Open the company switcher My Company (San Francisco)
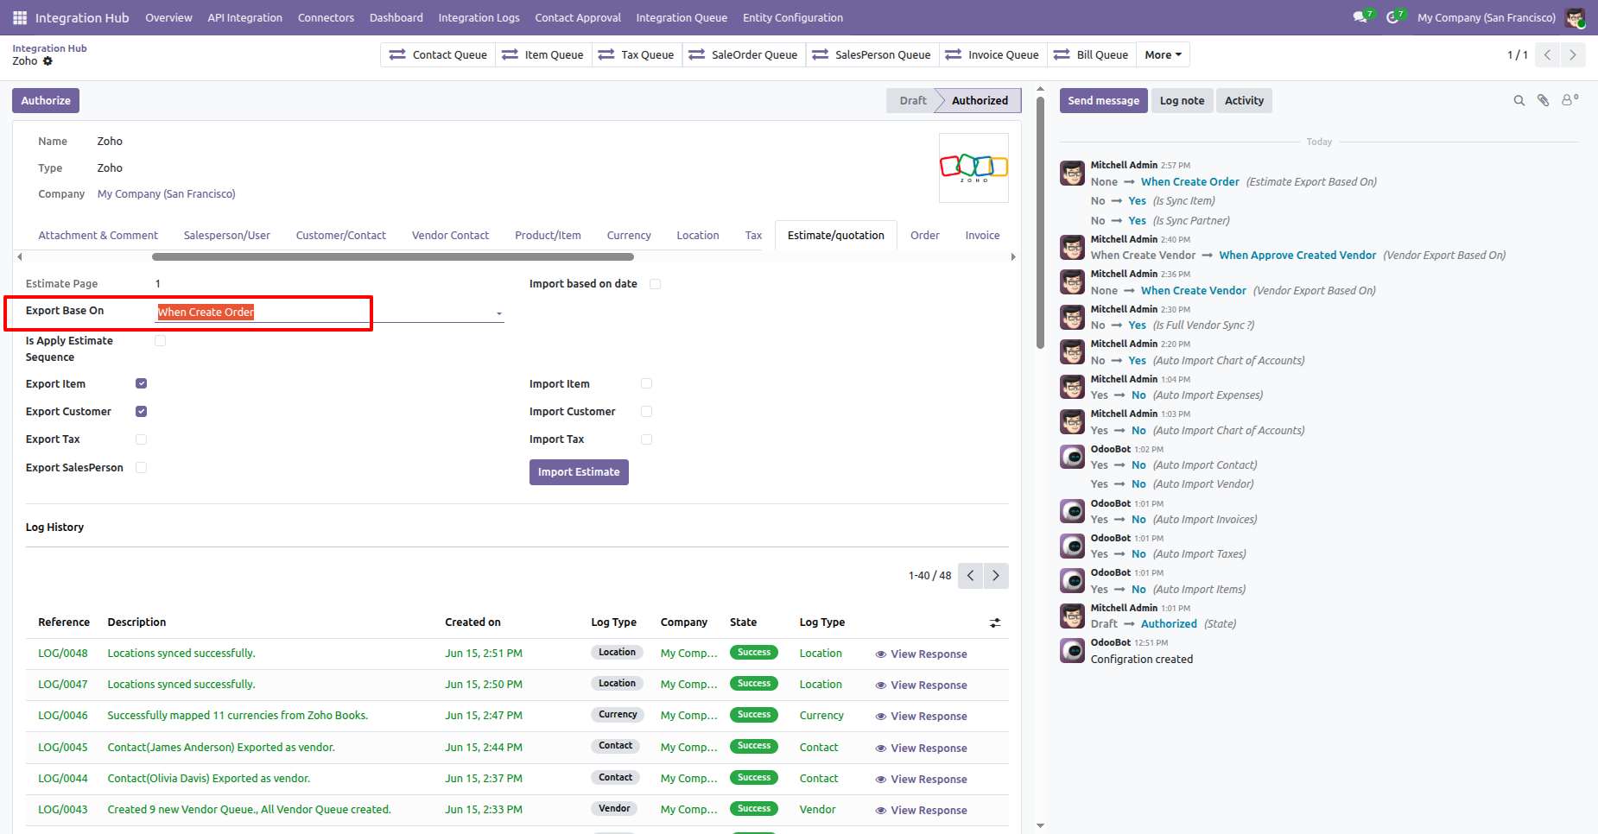 click(1487, 17)
